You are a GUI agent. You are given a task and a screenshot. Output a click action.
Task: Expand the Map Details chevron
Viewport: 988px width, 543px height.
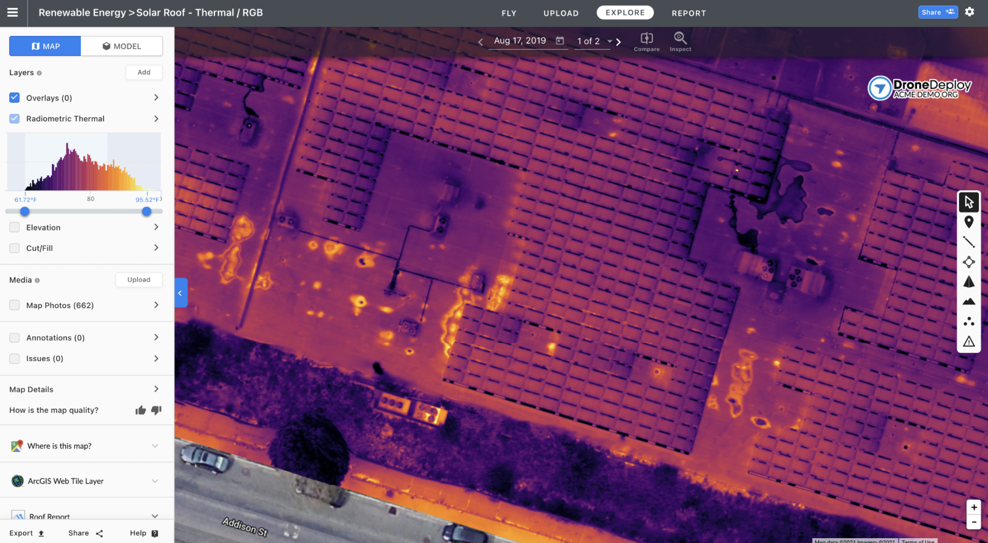[156, 389]
